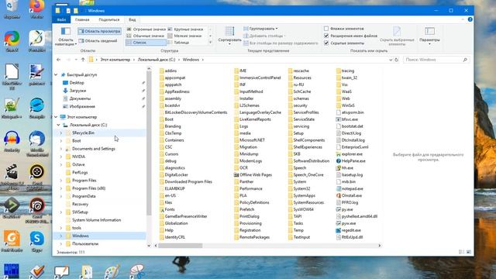The height and width of the screenshot is (279, 496).
Task: Select Octave folder in tree
Action: pyautogui.click(x=78, y=164)
